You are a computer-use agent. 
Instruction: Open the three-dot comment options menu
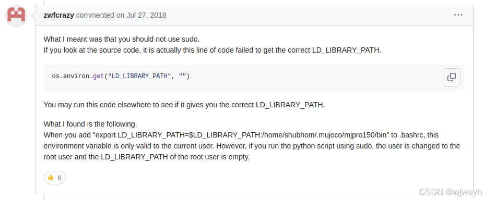pos(458,15)
